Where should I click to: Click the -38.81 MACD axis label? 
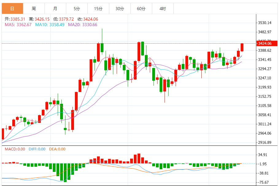click(x=263, y=173)
